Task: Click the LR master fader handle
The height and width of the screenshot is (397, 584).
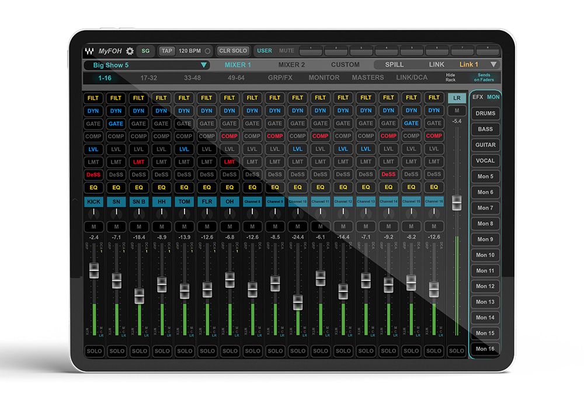Action: [x=457, y=203]
